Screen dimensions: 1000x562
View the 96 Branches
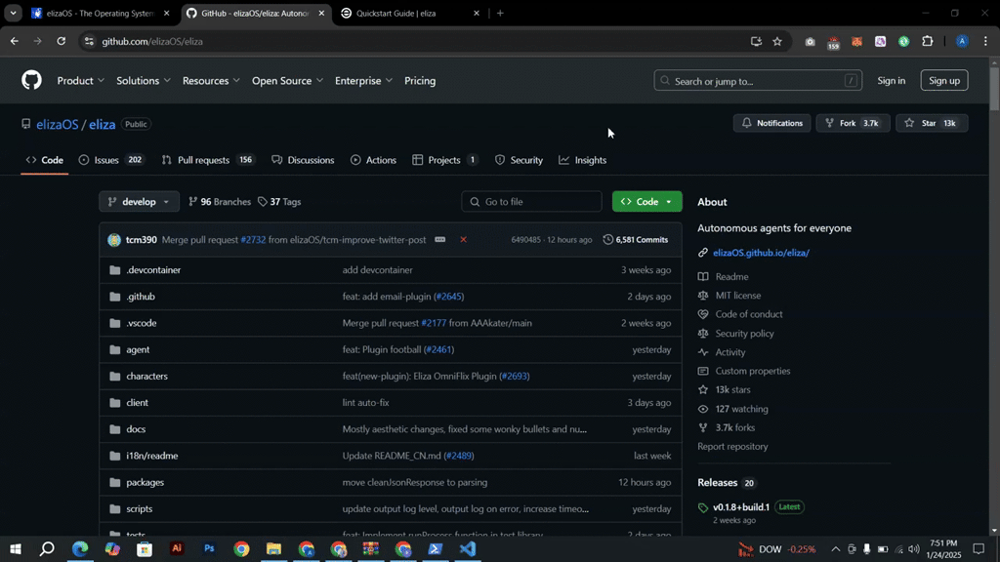(220, 201)
